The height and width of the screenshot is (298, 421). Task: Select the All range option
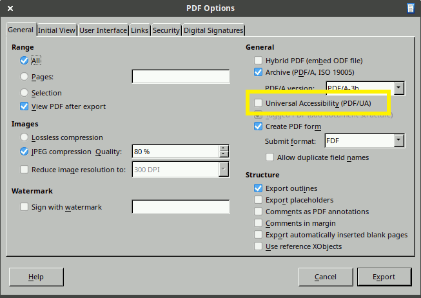coord(24,61)
